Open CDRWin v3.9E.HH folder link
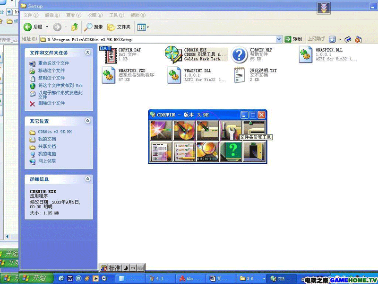The height and width of the screenshot is (284, 378). click(x=55, y=132)
